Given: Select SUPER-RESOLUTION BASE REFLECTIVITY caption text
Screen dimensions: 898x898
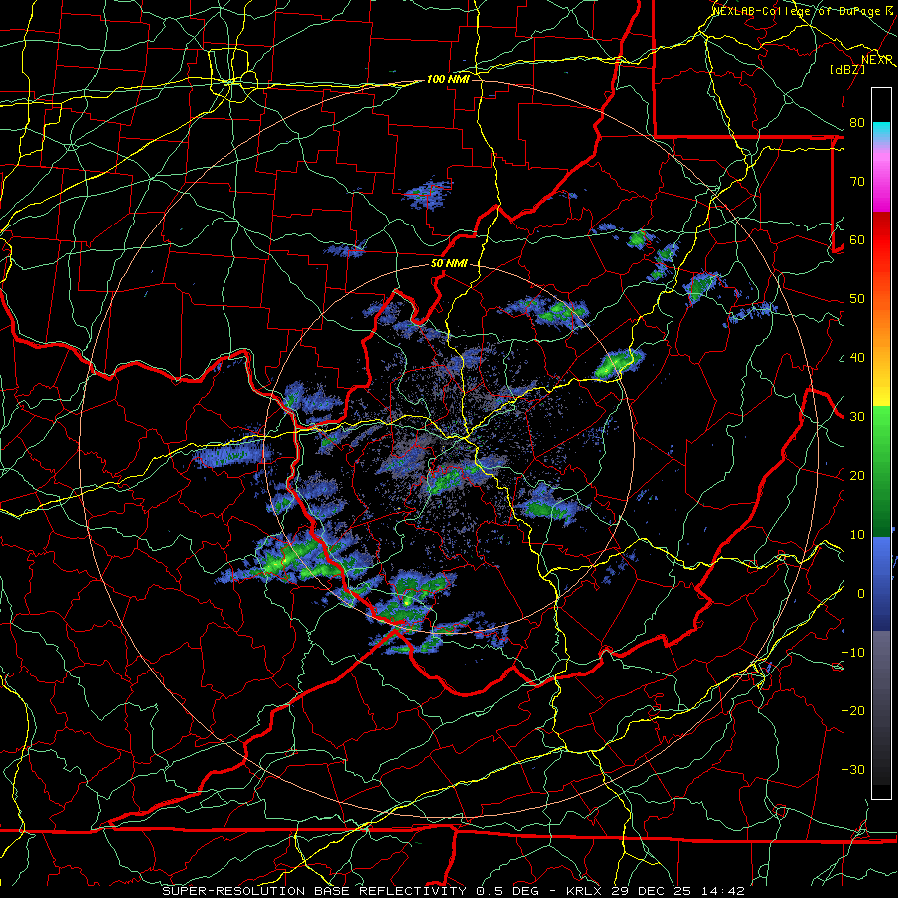Looking at the screenshot, I should click(x=314, y=891).
